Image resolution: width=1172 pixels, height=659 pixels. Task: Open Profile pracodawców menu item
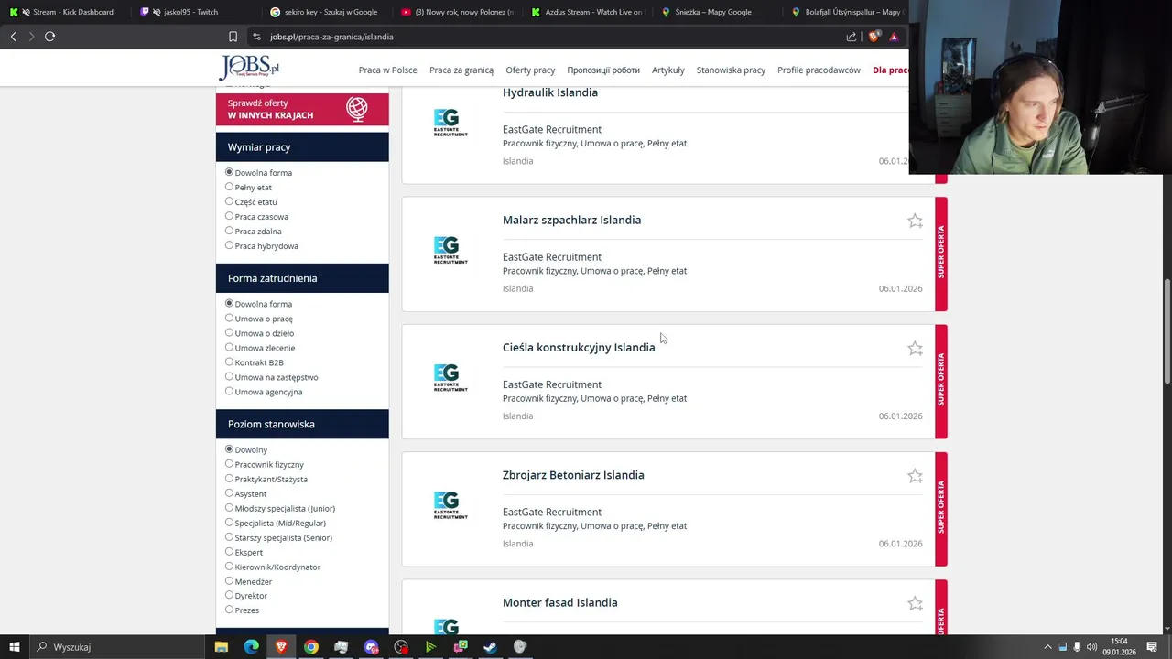click(x=819, y=70)
